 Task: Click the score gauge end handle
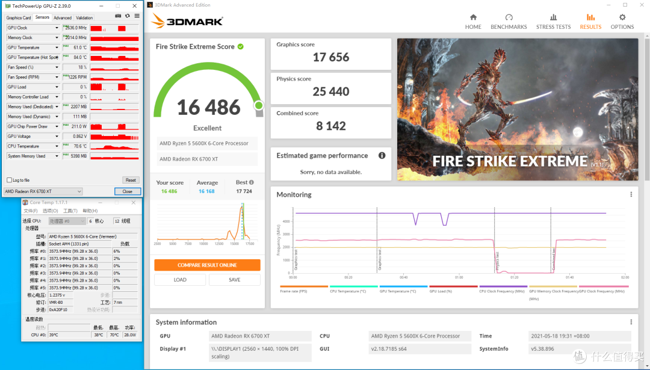tap(259, 105)
